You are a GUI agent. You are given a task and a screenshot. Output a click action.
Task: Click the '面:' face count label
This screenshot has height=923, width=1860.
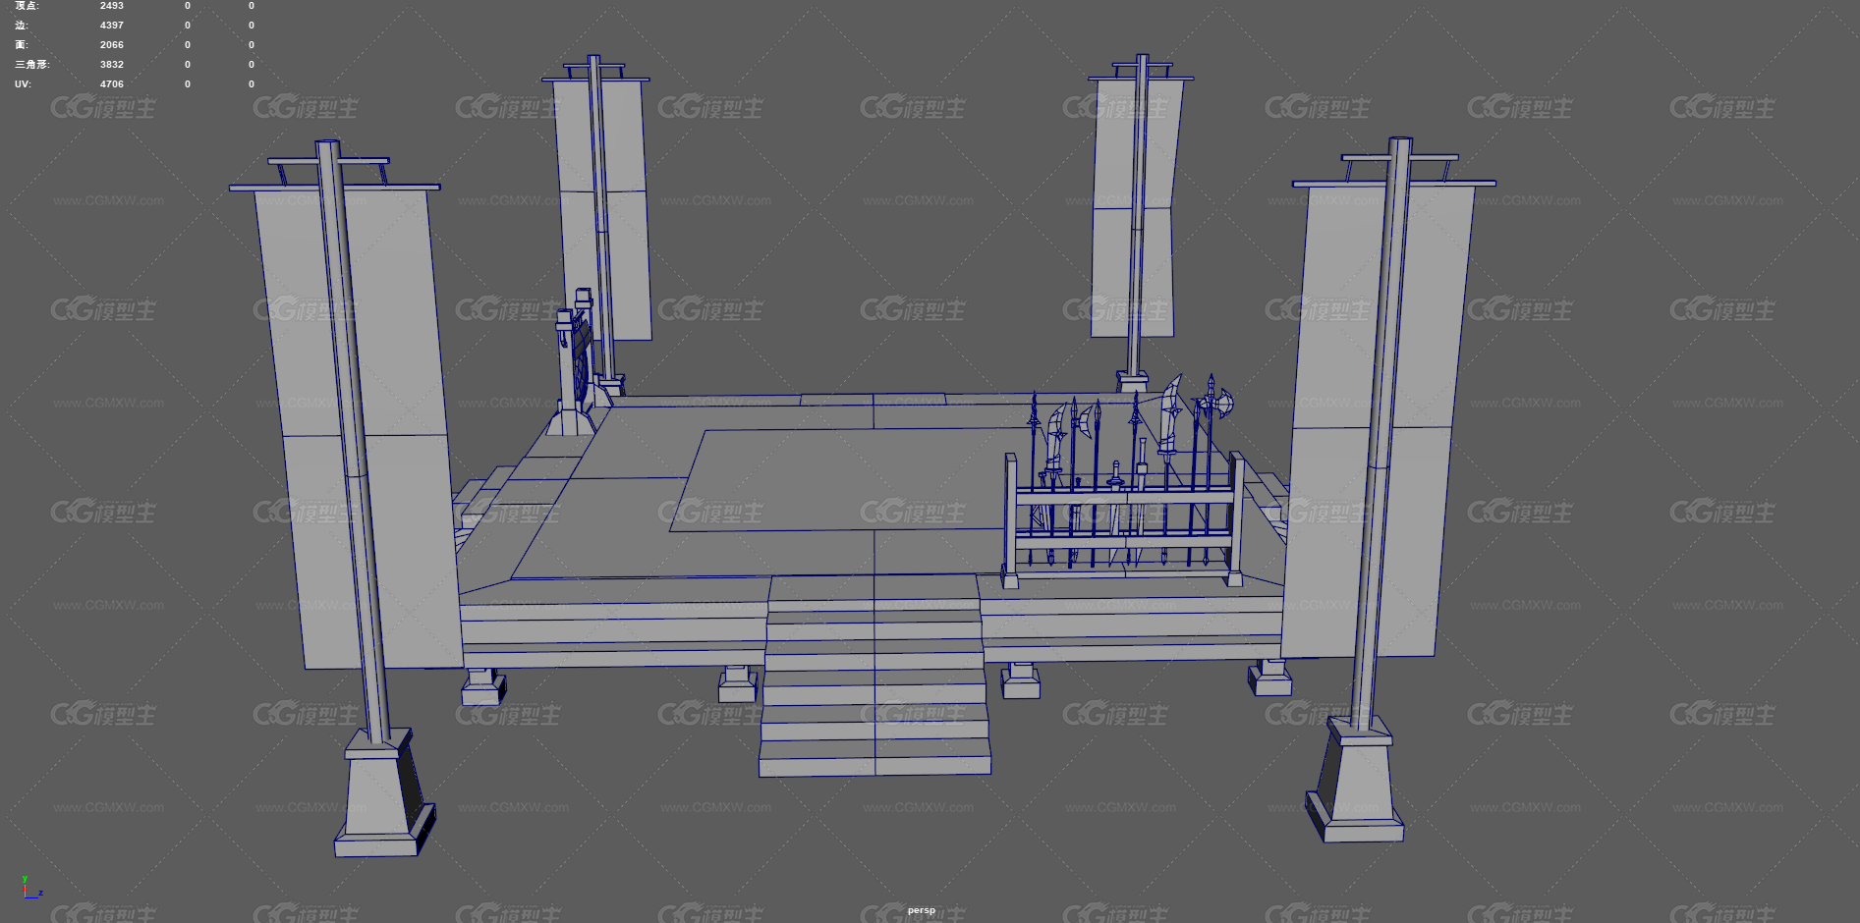pyautogui.click(x=22, y=45)
